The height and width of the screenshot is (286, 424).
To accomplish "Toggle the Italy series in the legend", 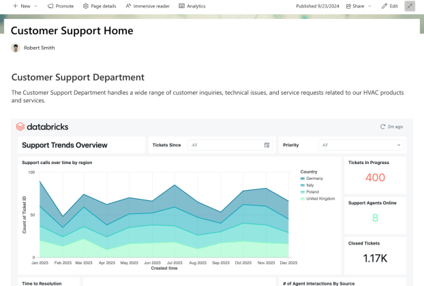I will (310, 185).
